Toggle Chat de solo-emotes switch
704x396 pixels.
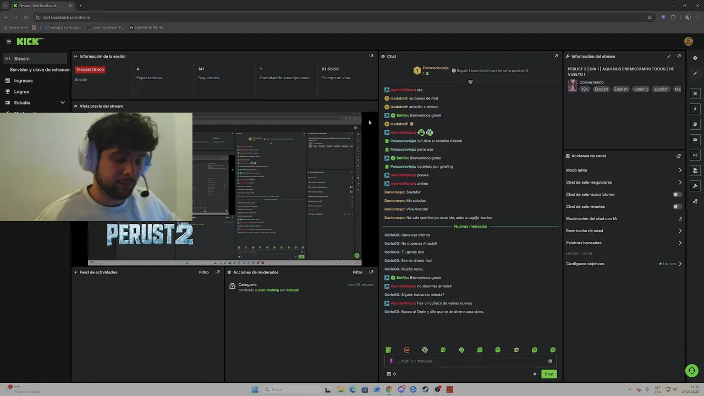pos(678,206)
